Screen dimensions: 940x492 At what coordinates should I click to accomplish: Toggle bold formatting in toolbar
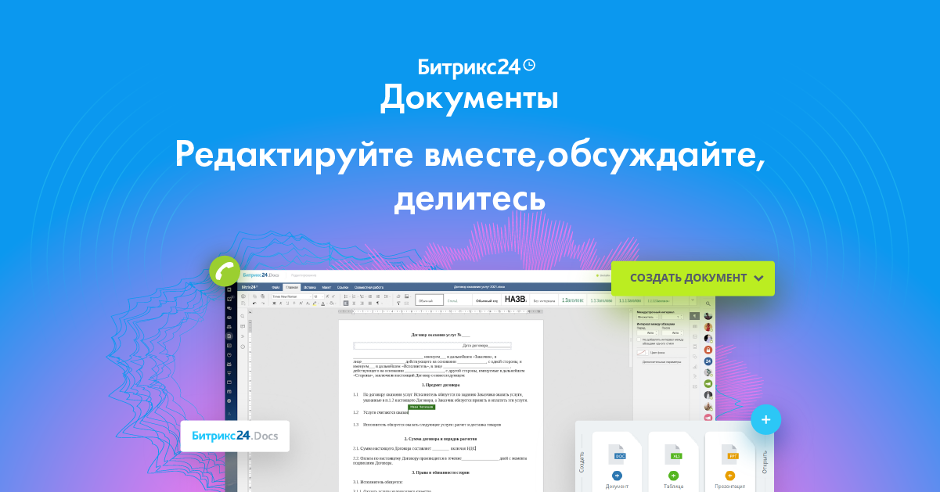[274, 303]
